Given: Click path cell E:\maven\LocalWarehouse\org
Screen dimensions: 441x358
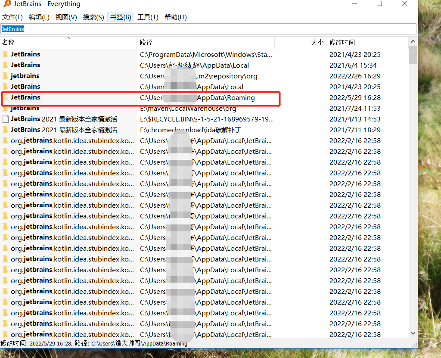Looking at the screenshot, I should click(x=188, y=109).
